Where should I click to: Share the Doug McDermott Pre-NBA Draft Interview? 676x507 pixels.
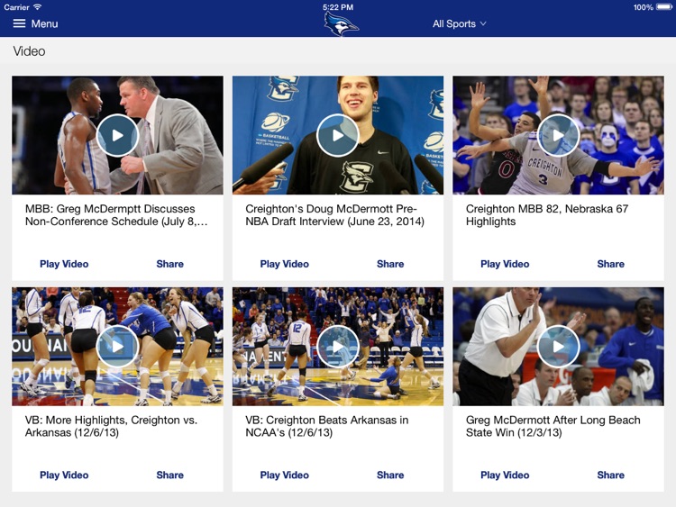point(390,264)
